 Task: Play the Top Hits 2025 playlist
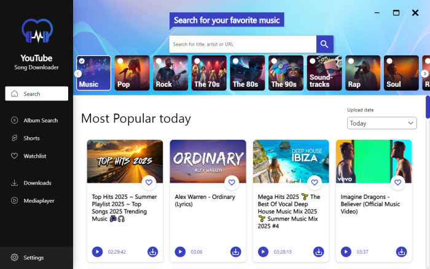click(97, 252)
